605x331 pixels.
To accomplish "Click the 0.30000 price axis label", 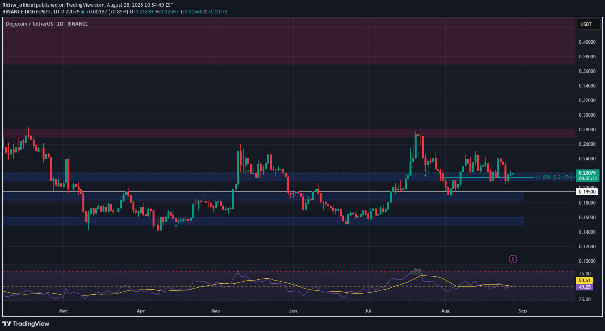I will point(587,115).
